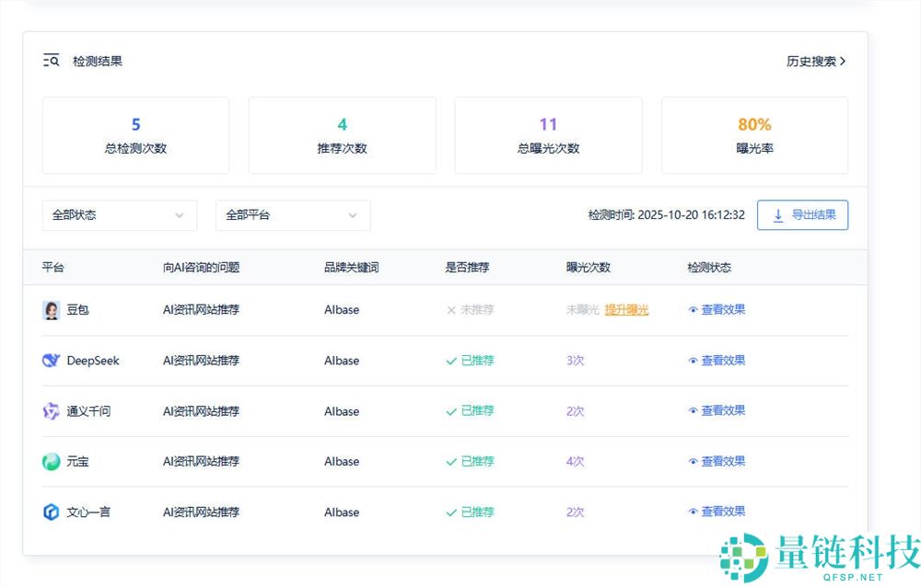Click the 豆包 platform avatar icon
The width and height of the screenshot is (921, 587).
point(51,310)
